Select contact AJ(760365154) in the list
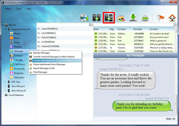The width and height of the screenshot is (179, 126). (65, 42)
